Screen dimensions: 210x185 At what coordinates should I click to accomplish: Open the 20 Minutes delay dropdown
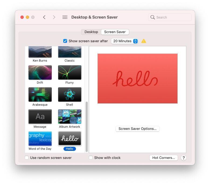[x=125, y=41]
